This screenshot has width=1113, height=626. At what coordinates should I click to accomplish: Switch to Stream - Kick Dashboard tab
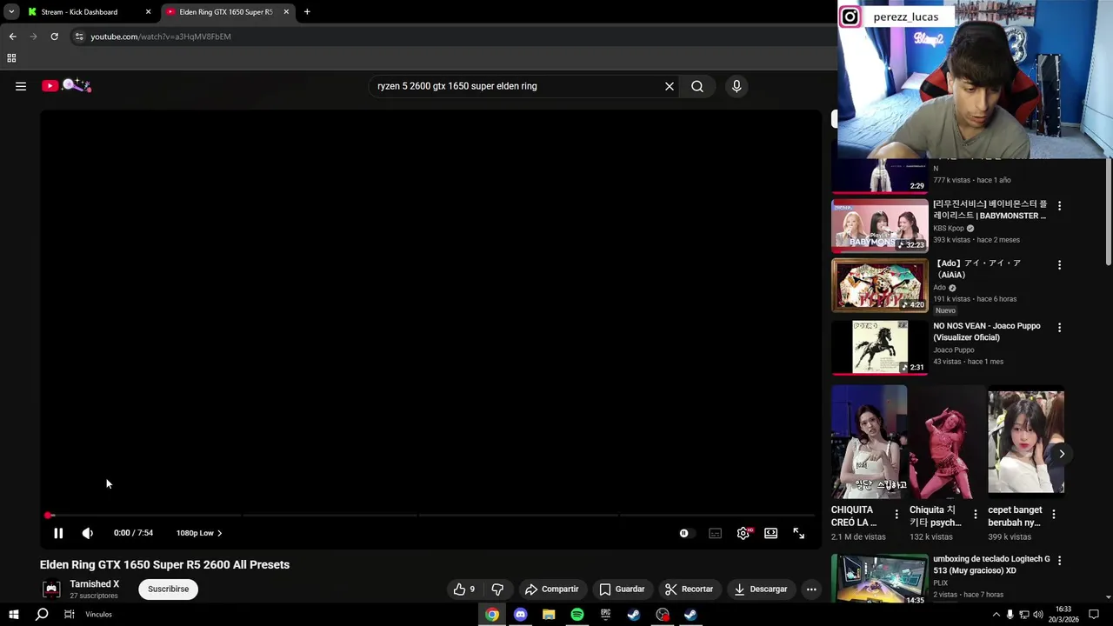coord(80,12)
